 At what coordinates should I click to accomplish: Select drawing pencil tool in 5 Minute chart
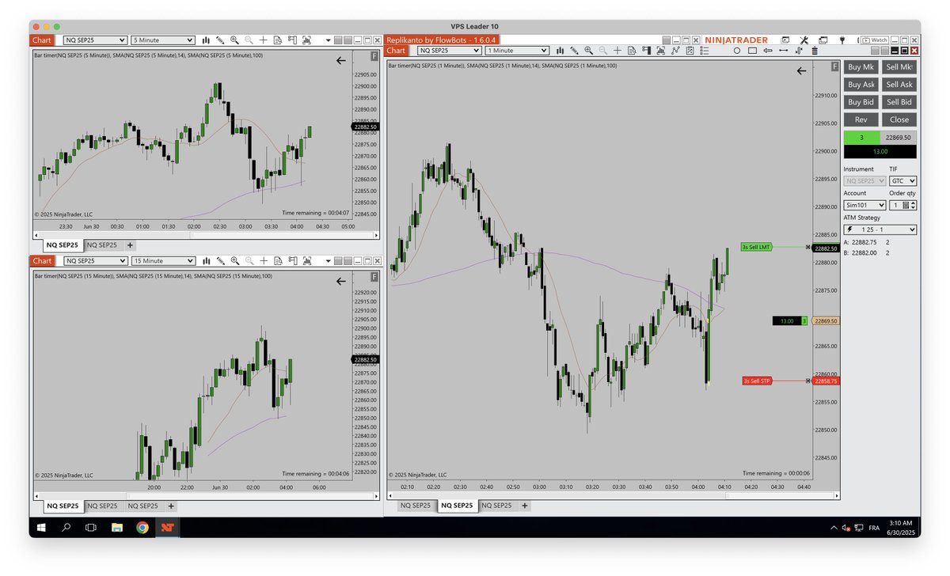220,40
